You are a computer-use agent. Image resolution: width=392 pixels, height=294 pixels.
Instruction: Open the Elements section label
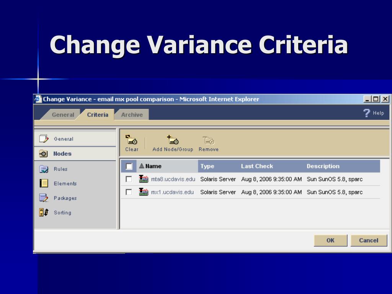[x=65, y=183]
